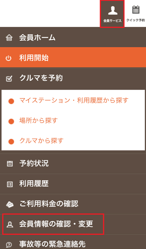Collapse the クルマを予約 submenu
Image resolution: width=146 pixels, height=249 pixels.
[x=73, y=78]
